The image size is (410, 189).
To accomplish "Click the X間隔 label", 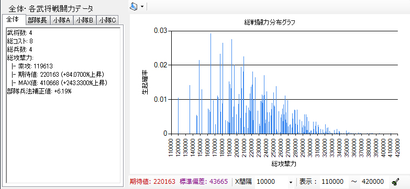I will tap(243, 182).
